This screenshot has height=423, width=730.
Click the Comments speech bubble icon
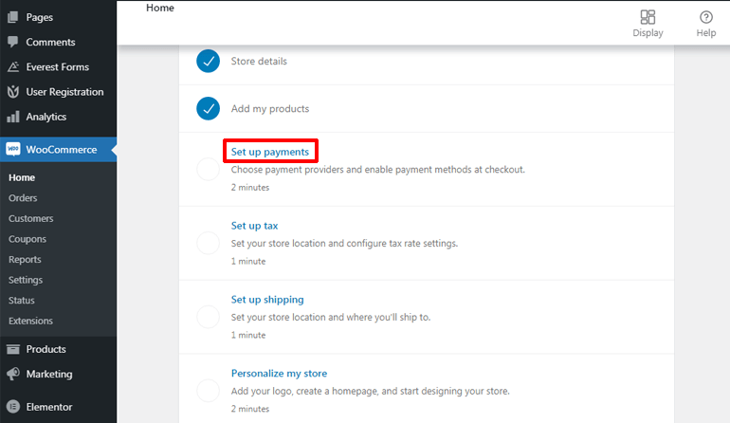tap(13, 42)
